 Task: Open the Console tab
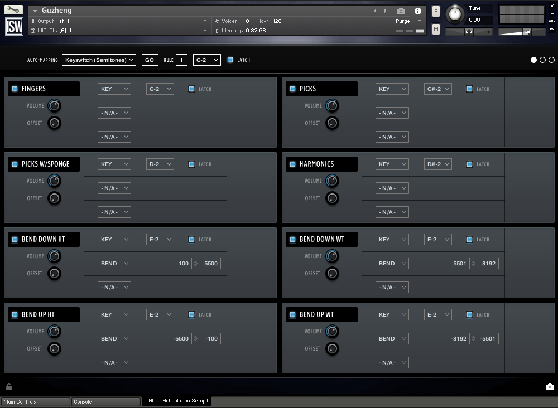(x=106, y=401)
